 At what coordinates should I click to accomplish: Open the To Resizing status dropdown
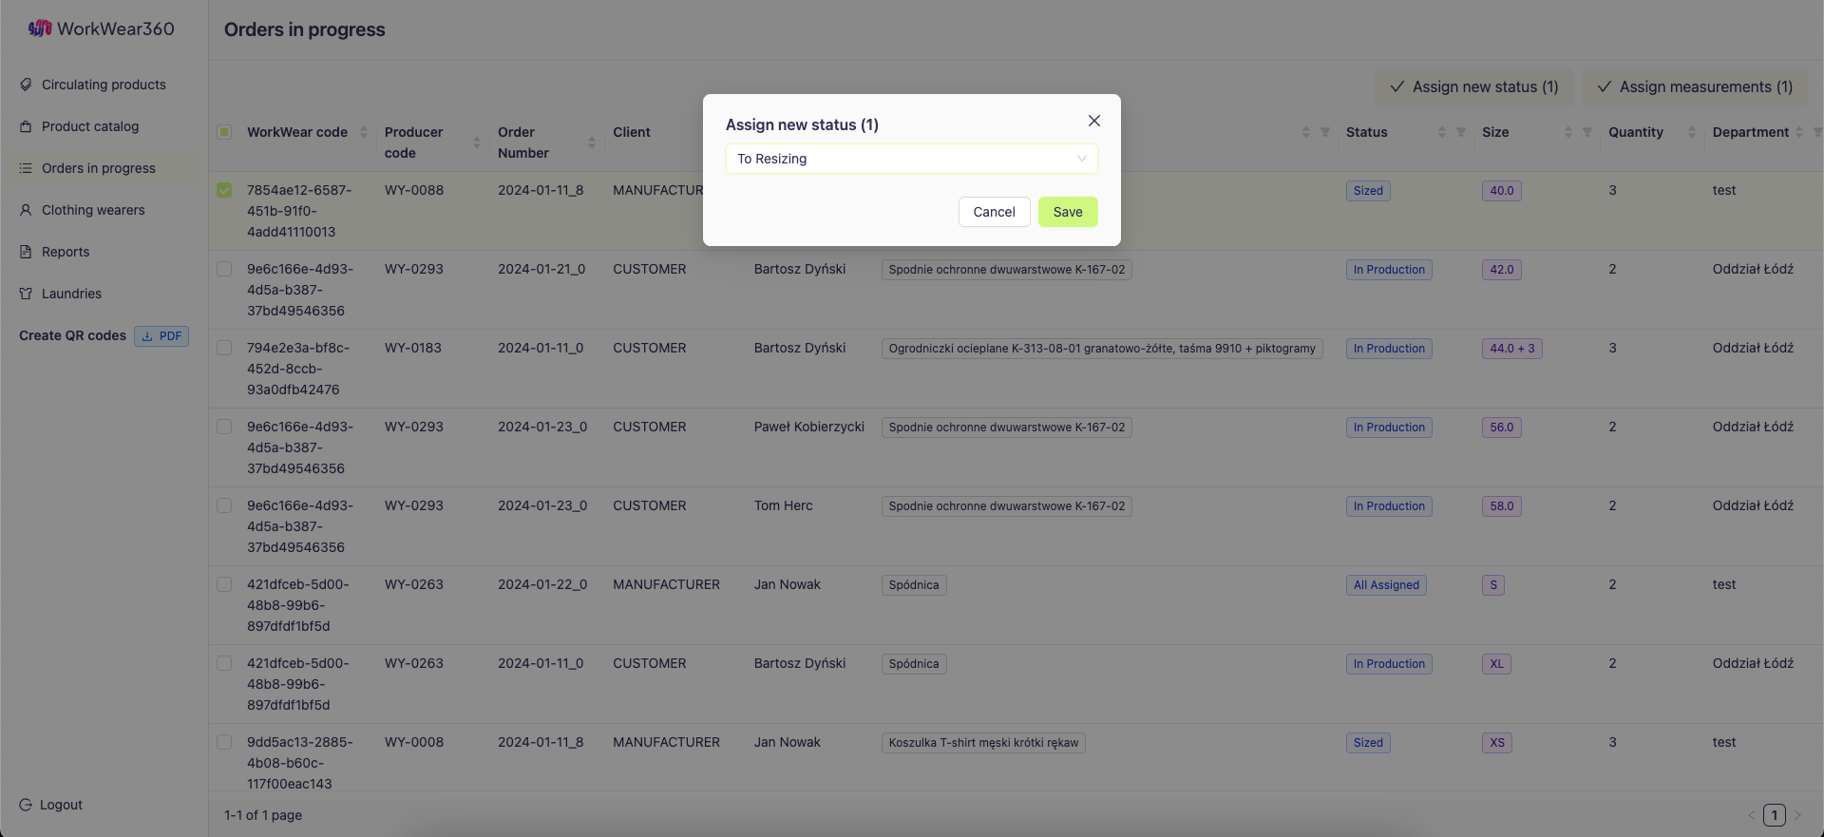click(911, 159)
